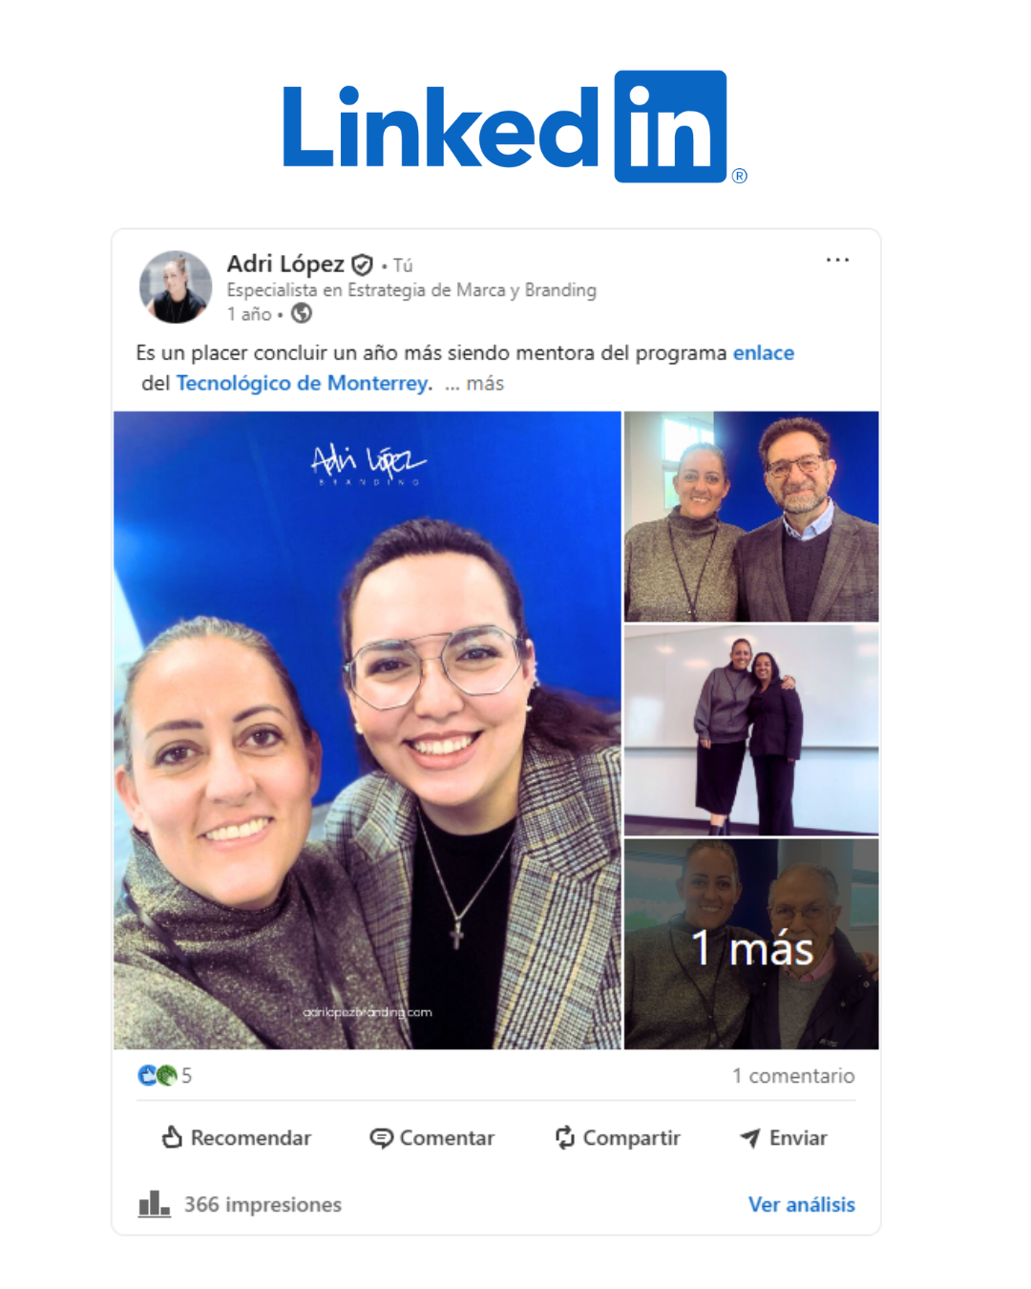This screenshot has width=1031, height=1289.
Task: Click the speech bubble Comentar icon
Action: click(x=381, y=1138)
